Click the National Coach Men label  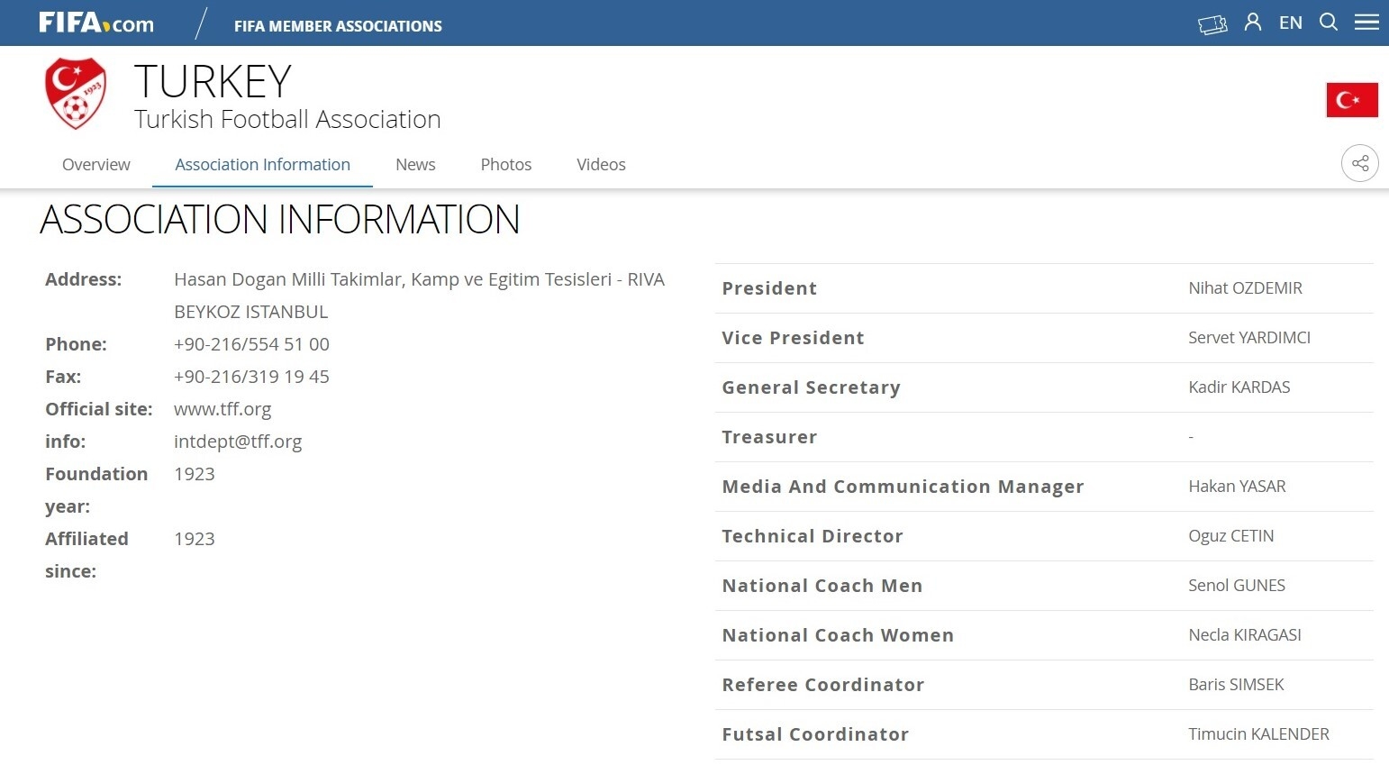pos(822,586)
